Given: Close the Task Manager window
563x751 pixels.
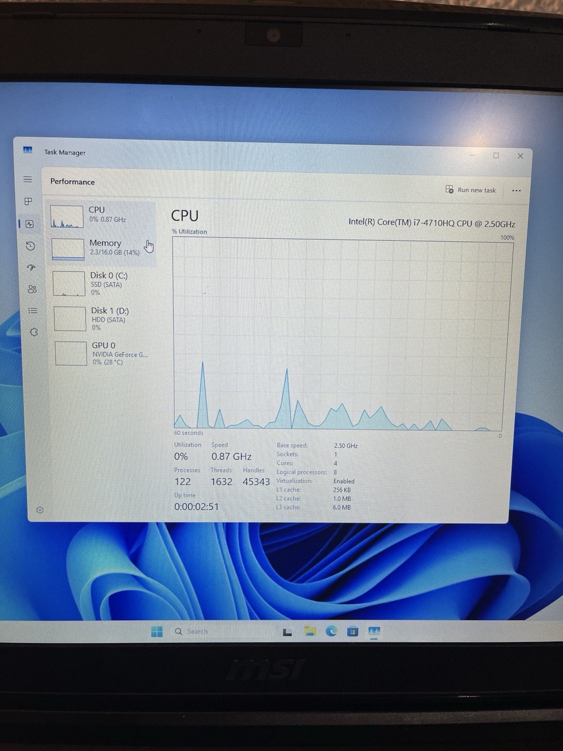Looking at the screenshot, I should pyautogui.click(x=520, y=156).
